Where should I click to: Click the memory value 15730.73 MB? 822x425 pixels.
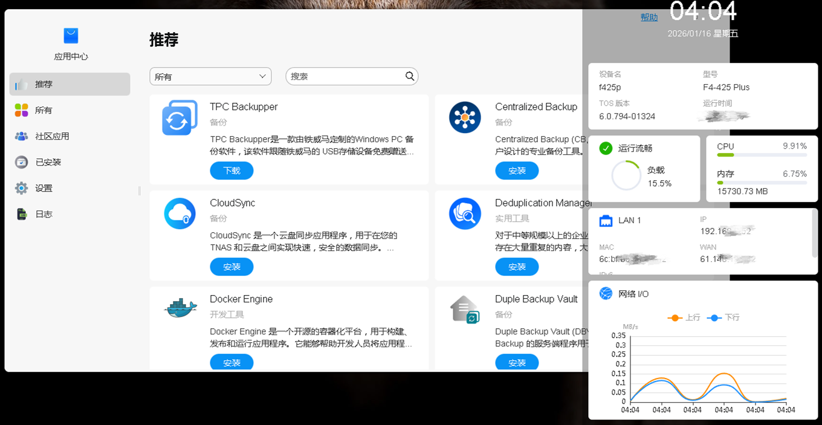click(x=742, y=191)
